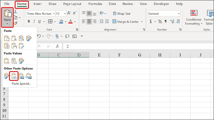
Task: Increase Decimal places button
Action: click(x=172, y=21)
